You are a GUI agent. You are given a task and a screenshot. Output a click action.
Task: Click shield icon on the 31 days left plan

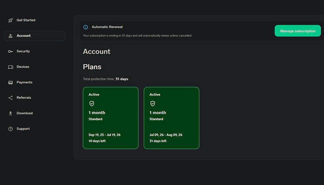click(x=153, y=104)
